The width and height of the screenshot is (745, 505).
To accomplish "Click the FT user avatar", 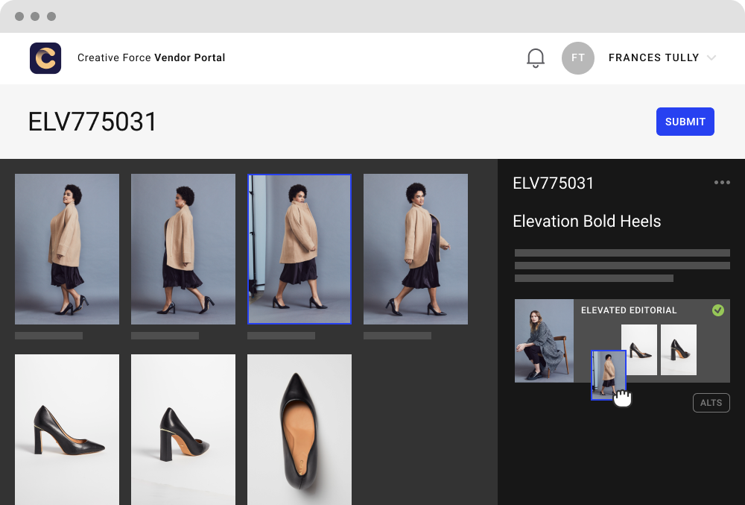I will [x=577, y=58].
